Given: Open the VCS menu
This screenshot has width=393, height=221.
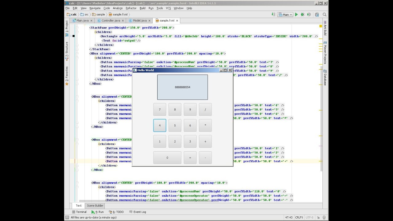Looking at the screenshot, I should point(168,8).
